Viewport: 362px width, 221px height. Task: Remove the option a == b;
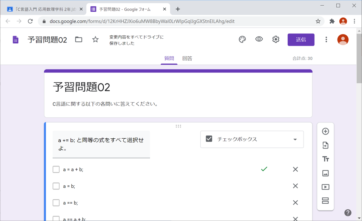[295, 203]
